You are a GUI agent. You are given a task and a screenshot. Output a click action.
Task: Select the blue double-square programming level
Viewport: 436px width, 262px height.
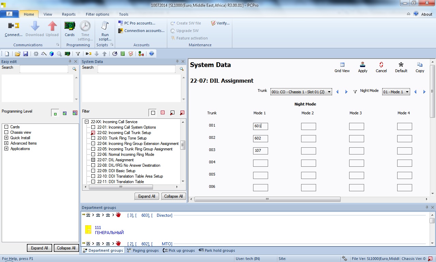[x=65, y=113]
